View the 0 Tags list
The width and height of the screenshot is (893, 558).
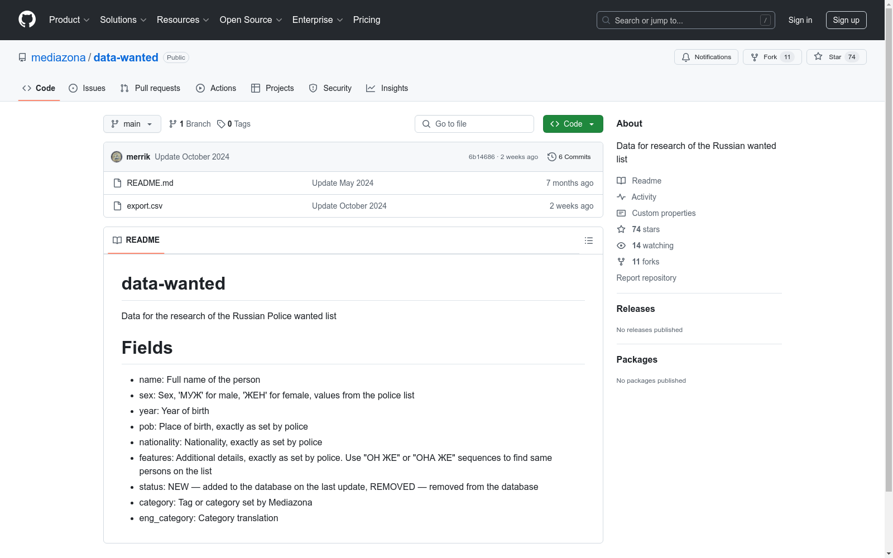[234, 124]
